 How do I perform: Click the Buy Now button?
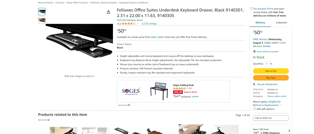(x=271, y=78)
